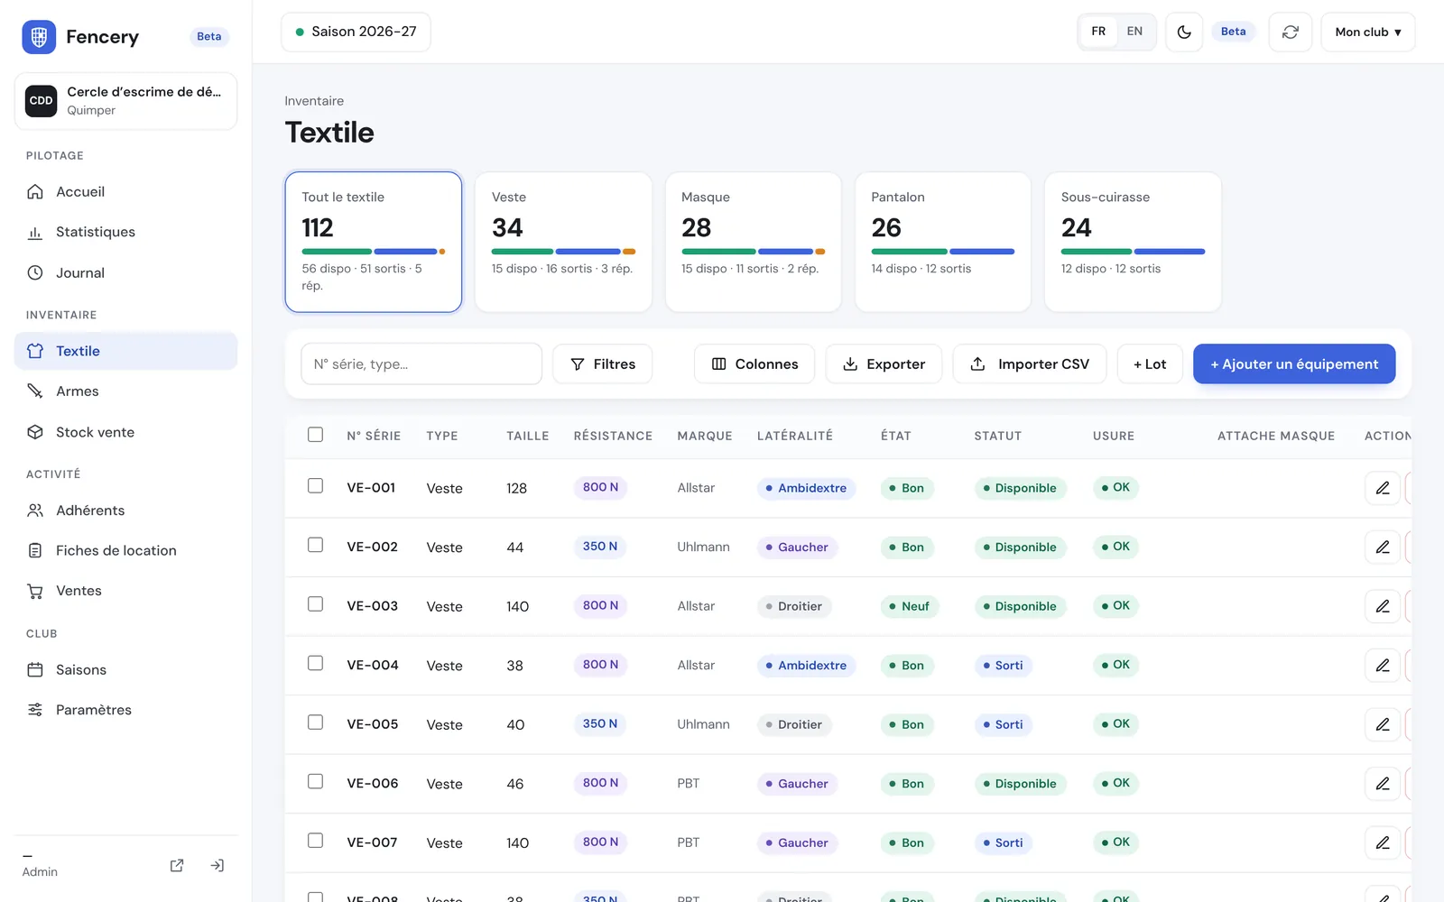Click the logout arrow icon beside Admin
This screenshot has height=902, width=1444.
[x=218, y=865]
